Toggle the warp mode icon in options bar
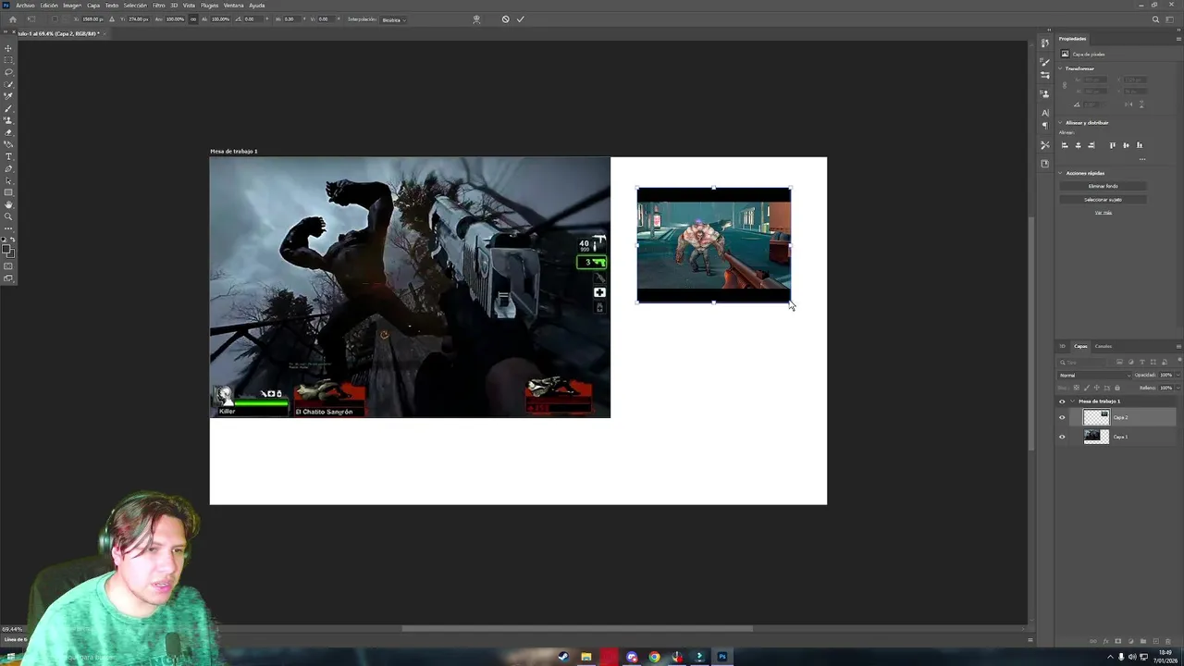 476,19
